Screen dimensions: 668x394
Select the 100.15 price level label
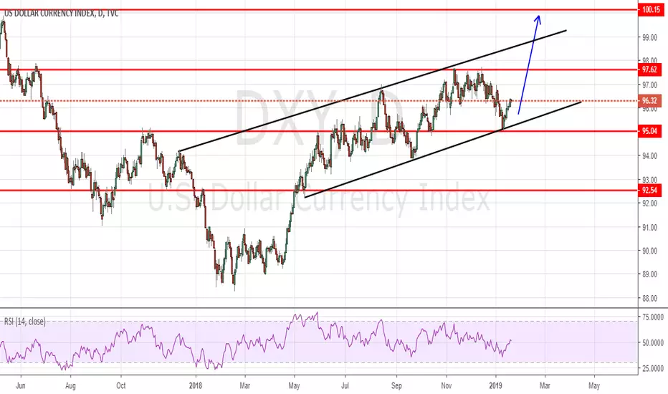[x=651, y=9]
